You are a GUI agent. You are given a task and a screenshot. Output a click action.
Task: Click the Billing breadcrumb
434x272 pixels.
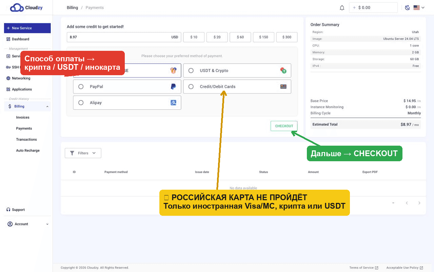tap(72, 7)
